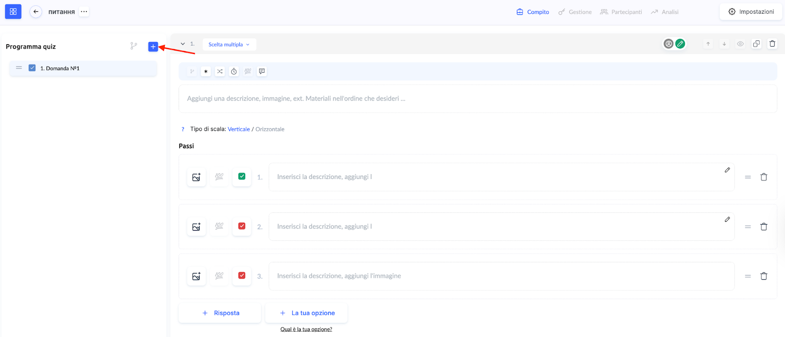Screen dimensions: 785x337
Task: Toggle question visibility with the eye icon
Action: pyautogui.click(x=740, y=44)
